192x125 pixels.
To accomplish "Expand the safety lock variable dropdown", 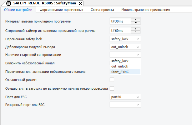I will [x=138, y=39].
